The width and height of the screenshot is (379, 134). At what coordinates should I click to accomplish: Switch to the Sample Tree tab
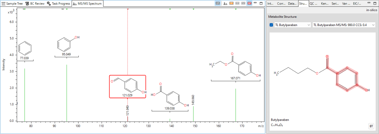[12, 4]
